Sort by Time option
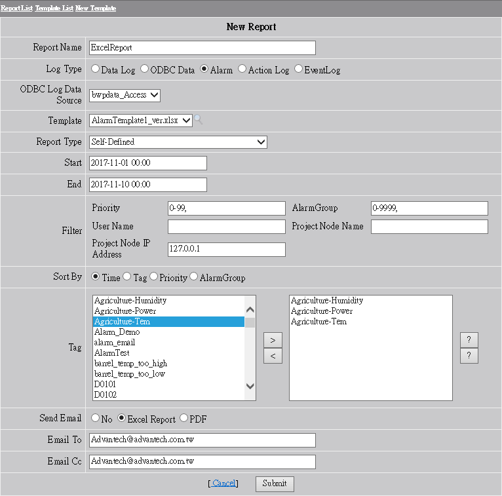Screen dimensions: 502x496 pos(95,276)
